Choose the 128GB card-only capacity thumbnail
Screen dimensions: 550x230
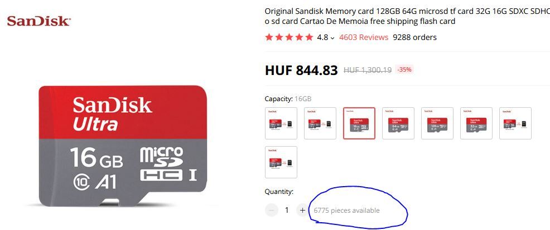pyautogui.click(x=437, y=123)
